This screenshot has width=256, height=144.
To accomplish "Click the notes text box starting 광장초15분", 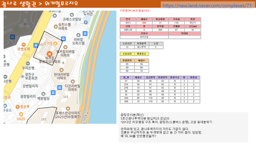I will tap(183, 127).
